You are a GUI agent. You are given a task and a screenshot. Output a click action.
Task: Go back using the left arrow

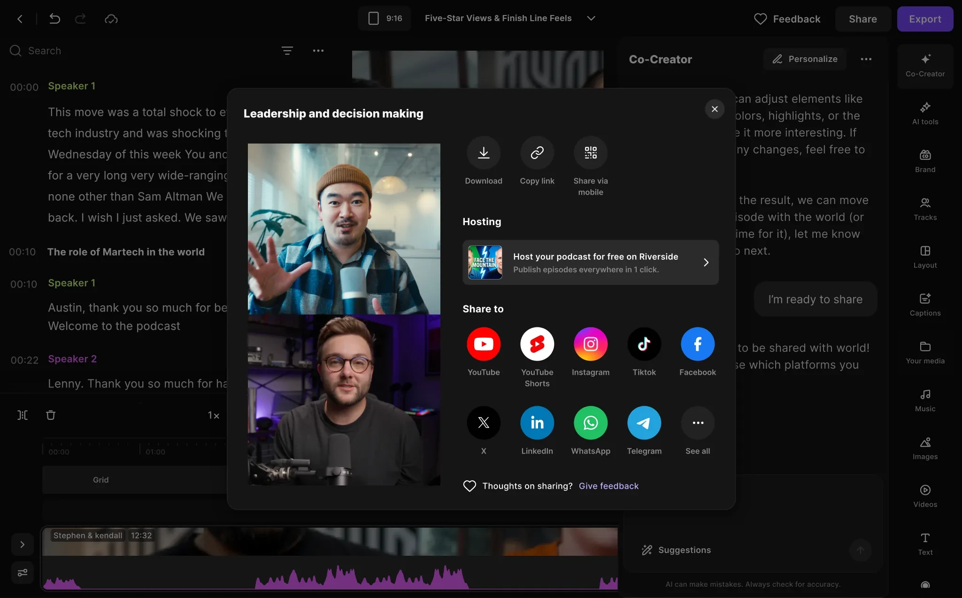coord(20,19)
